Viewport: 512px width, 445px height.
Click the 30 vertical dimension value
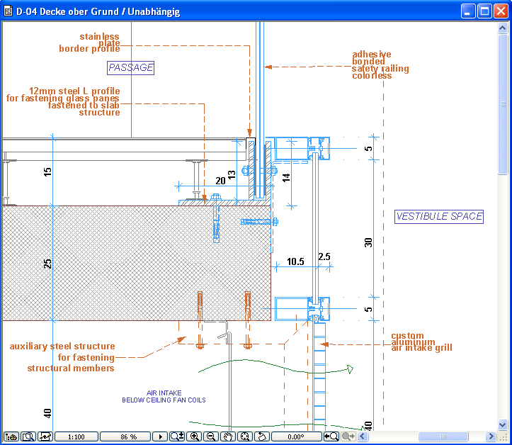click(368, 243)
